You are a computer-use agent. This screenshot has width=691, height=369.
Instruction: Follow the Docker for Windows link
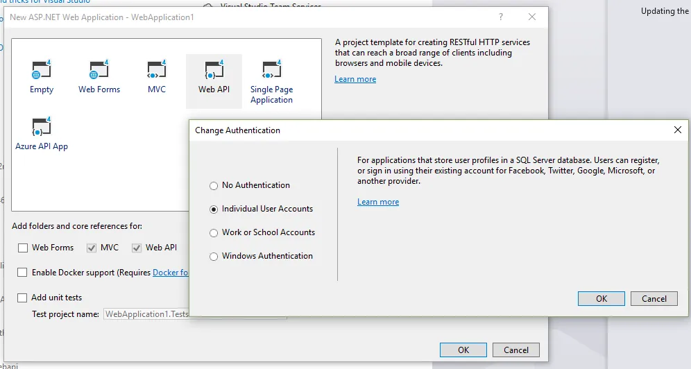(x=171, y=273)
